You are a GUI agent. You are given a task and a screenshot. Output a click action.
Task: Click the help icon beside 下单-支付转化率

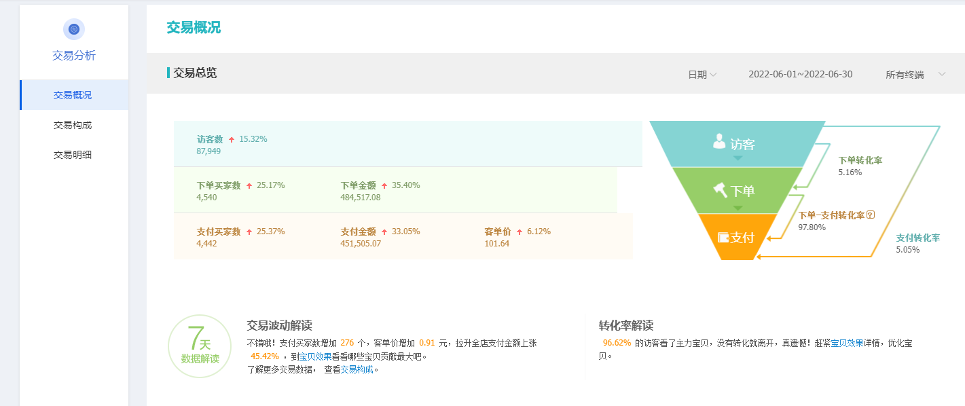[871, 215]
